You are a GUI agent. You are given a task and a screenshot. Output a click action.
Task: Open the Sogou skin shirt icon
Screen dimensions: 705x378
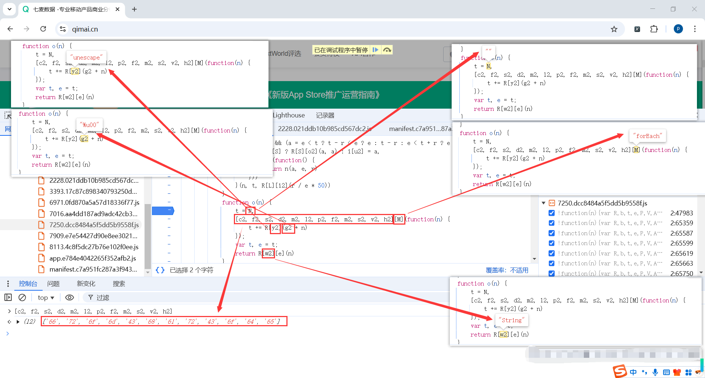677,372
